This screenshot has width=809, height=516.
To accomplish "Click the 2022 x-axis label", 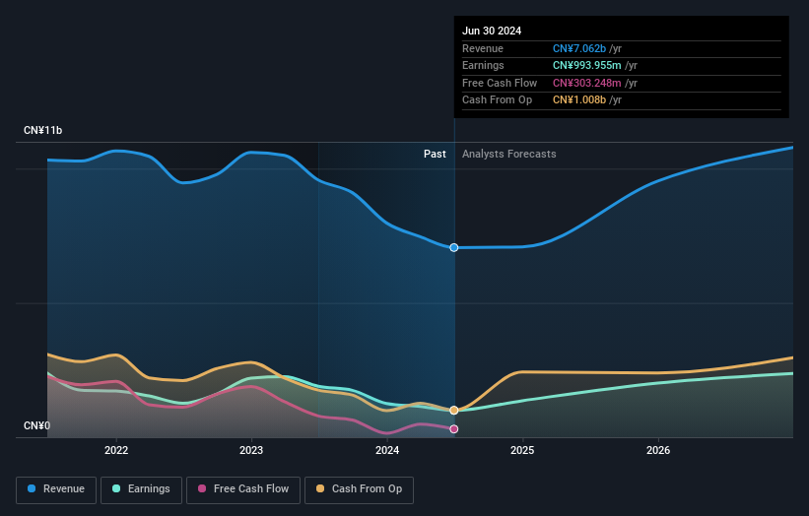I will pos(116,450).
